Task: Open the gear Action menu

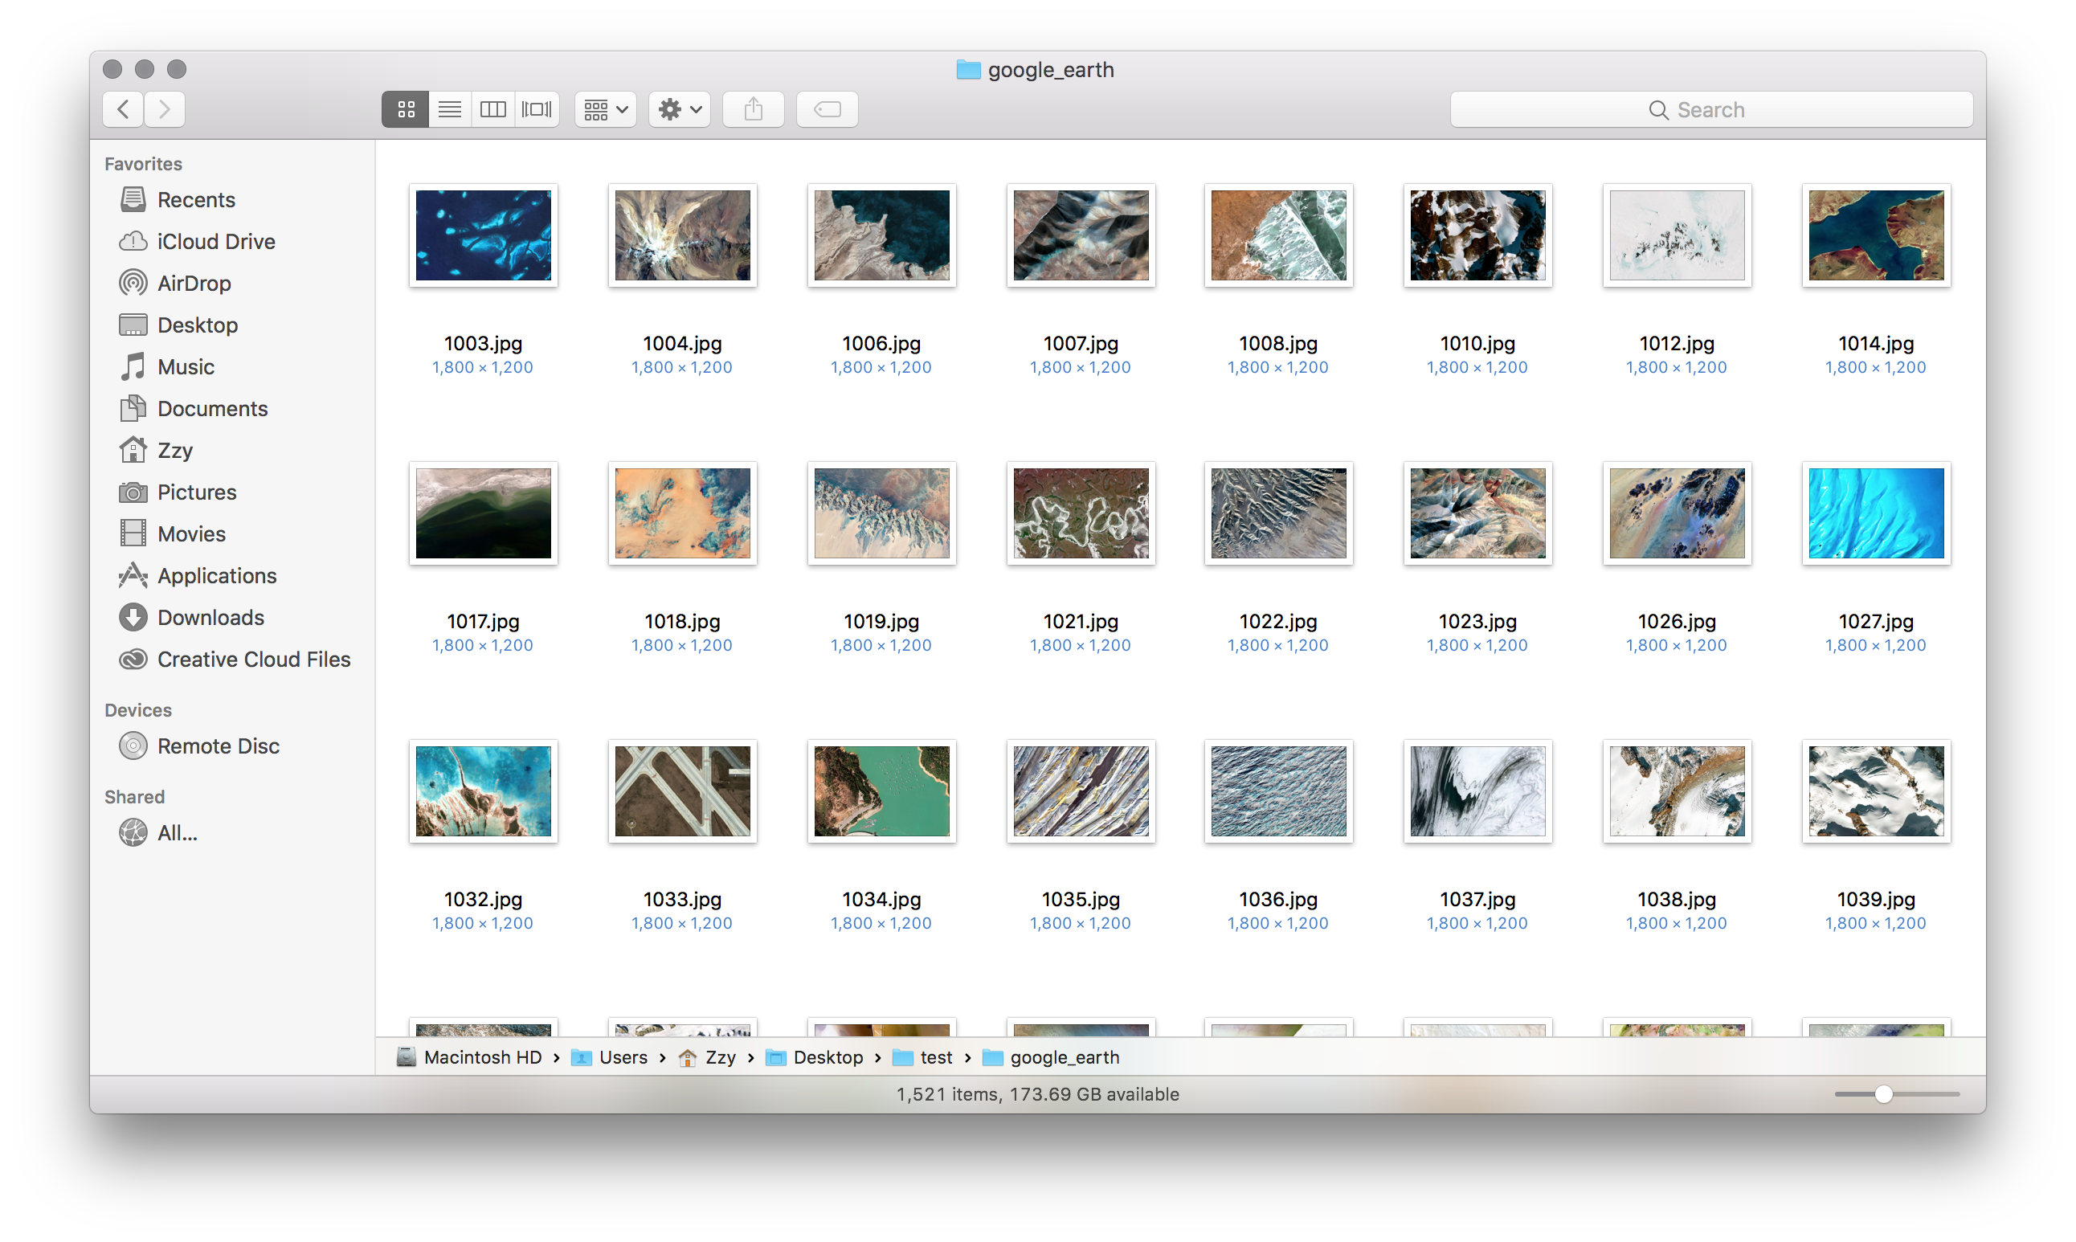Action: pyautogui.click(x=680, y=109)
